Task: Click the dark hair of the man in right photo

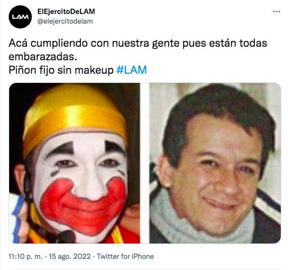Action: pos(217,108)
